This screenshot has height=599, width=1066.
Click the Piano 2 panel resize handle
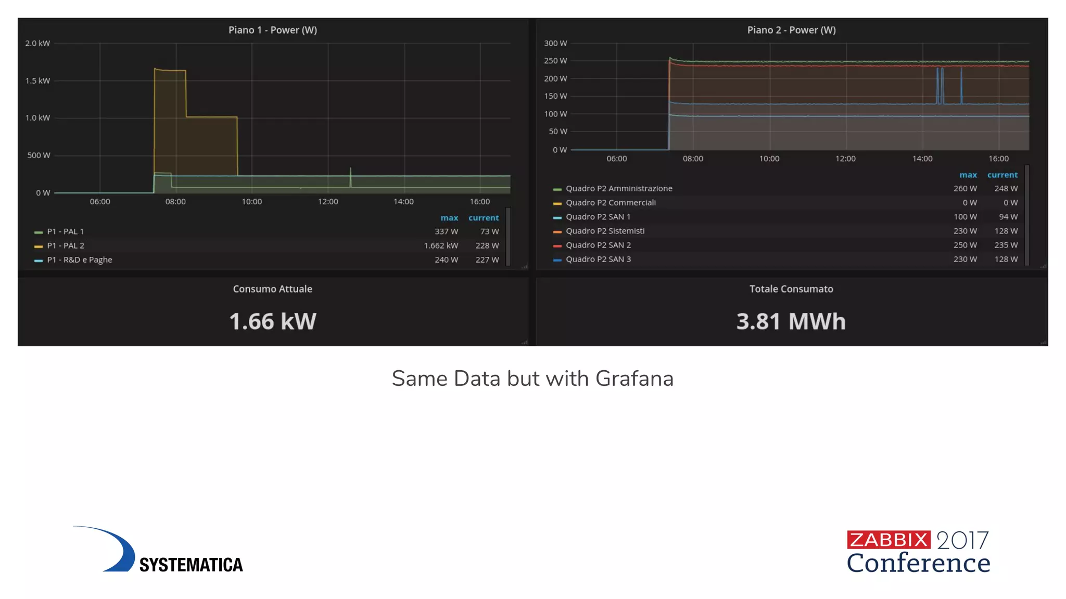pyautogui.click(x=1044, y=266)
